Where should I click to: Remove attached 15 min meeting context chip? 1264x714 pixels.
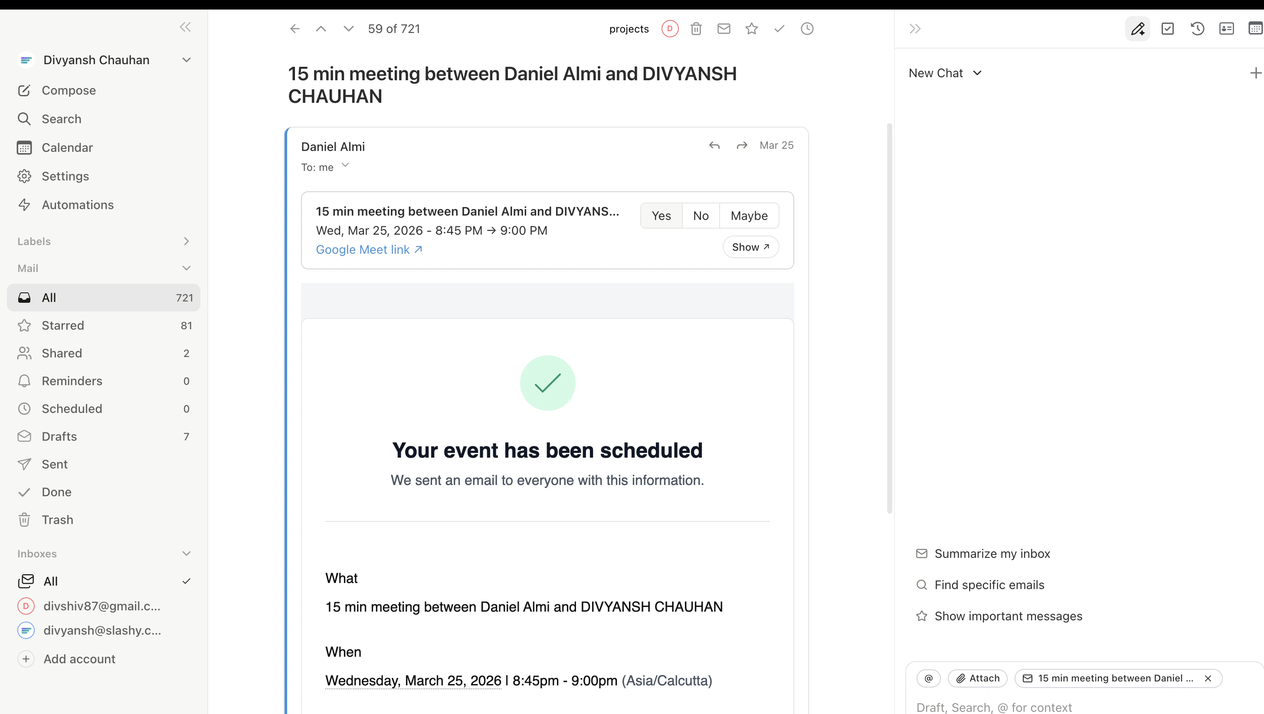tap(1208, 678)
